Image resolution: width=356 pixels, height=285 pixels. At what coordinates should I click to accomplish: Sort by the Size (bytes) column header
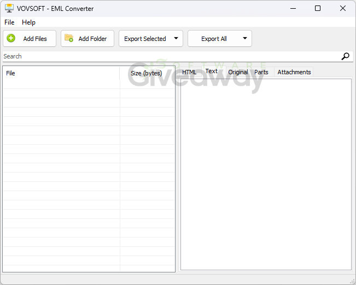pos(147,73)
